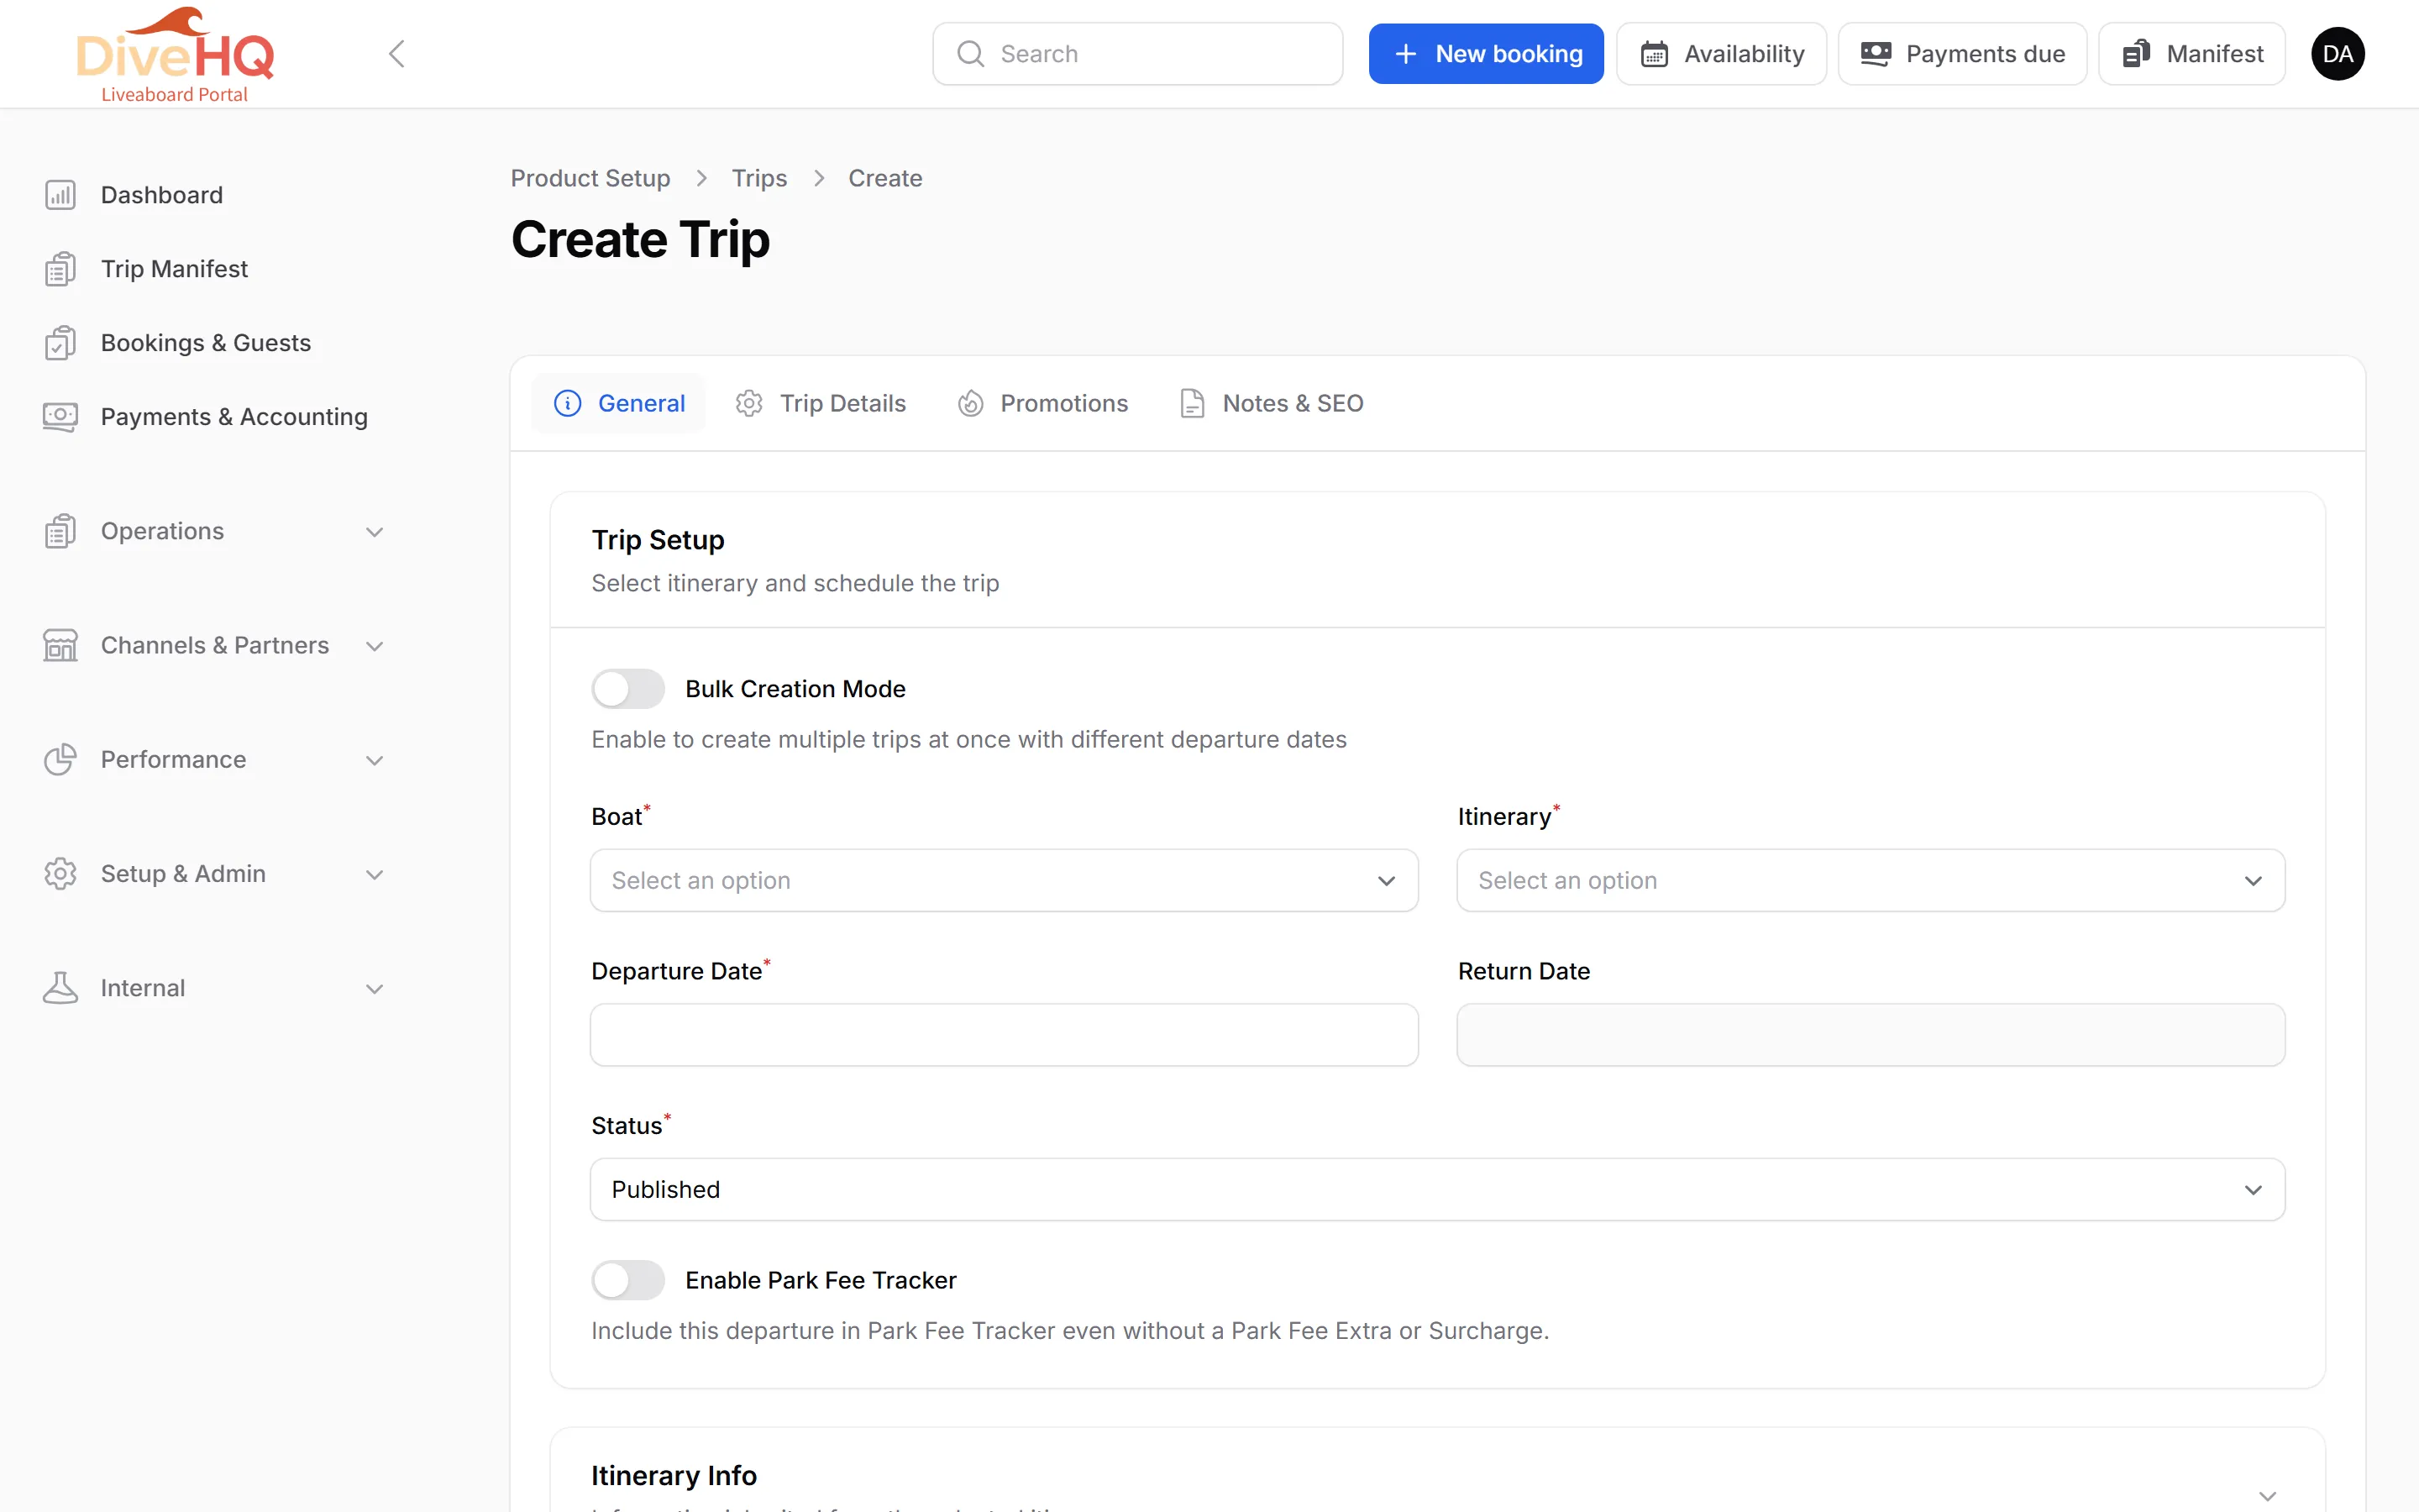This screenshot has height=1512, width=2419.
Task: Click the Promotions flame icon
Action: coord(971,403)
